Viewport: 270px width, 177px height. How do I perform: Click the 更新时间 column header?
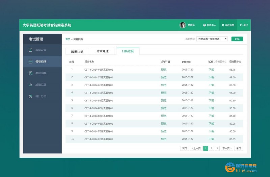click(187, 62)
